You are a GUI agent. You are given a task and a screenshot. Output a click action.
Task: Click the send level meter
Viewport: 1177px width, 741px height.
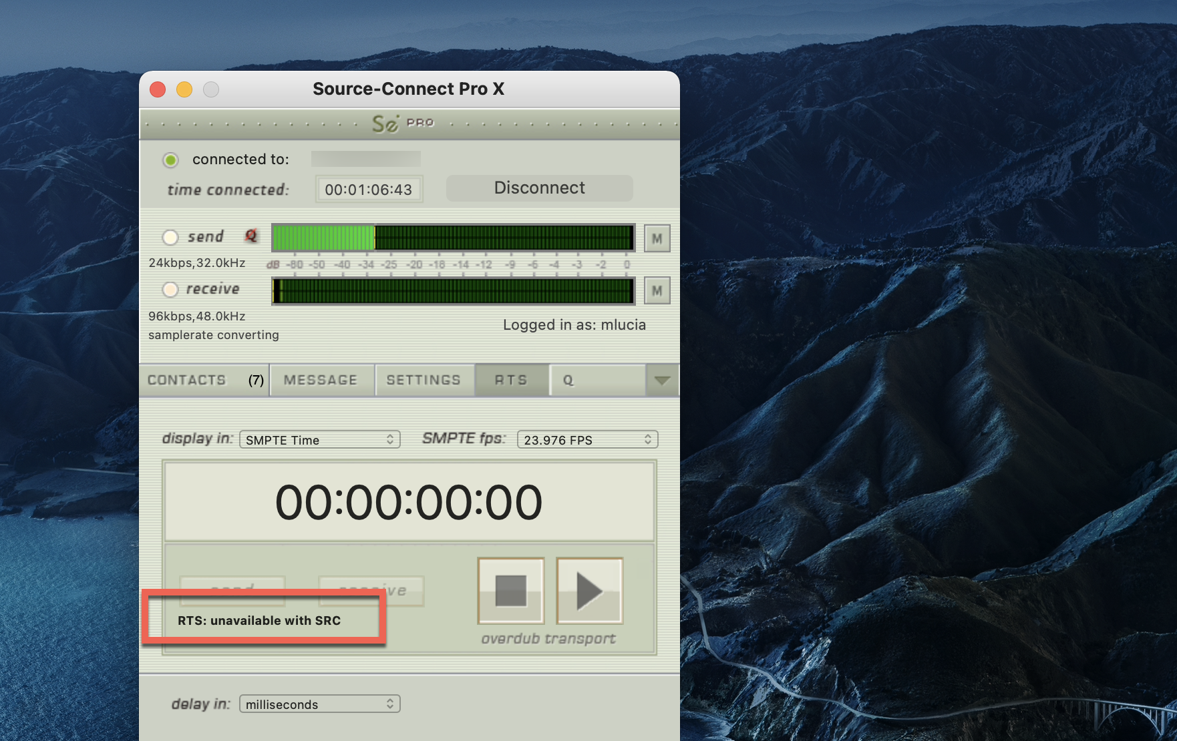453,238
